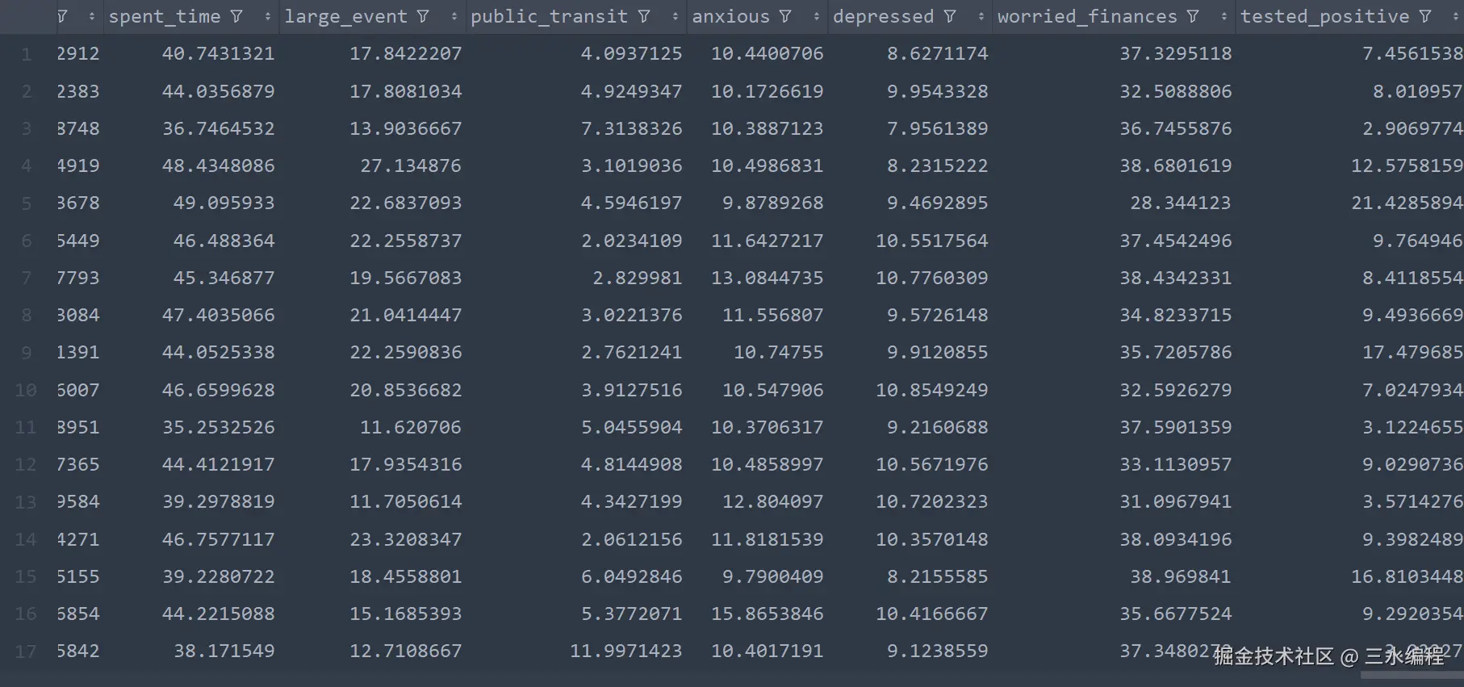Viewport: 1464px width, 687px height.
Task: Click cell value 13.0844735
Action: tap(767, 278)
